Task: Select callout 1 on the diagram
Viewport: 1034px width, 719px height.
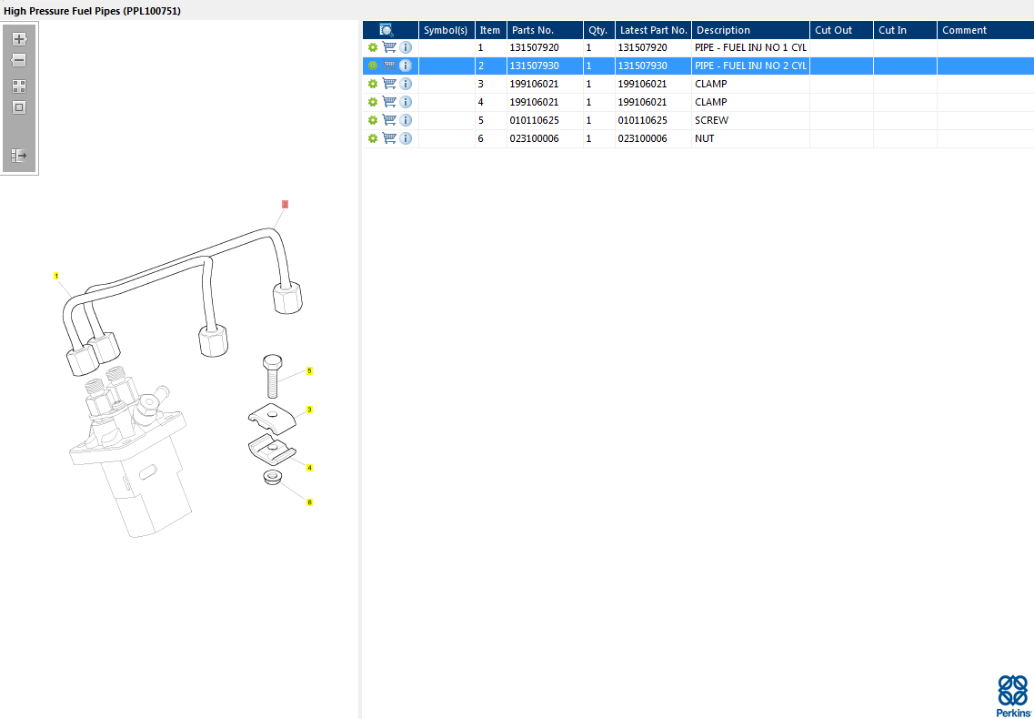Action: pyautogui.click(x=56, y=276)
